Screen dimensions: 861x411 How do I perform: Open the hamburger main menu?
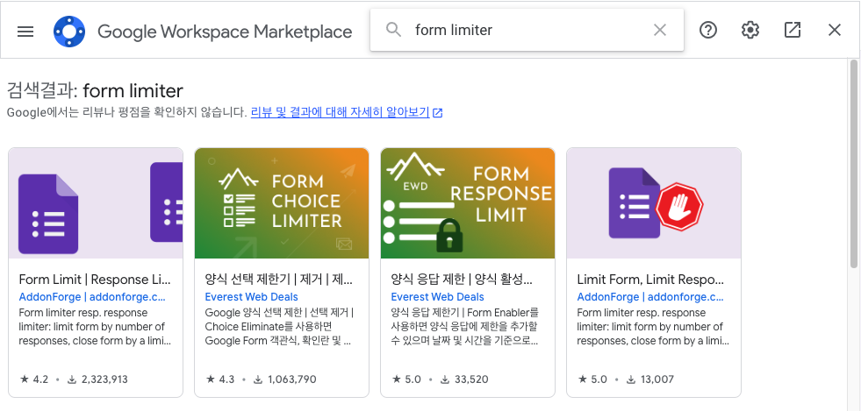click(x=25, y=32)
